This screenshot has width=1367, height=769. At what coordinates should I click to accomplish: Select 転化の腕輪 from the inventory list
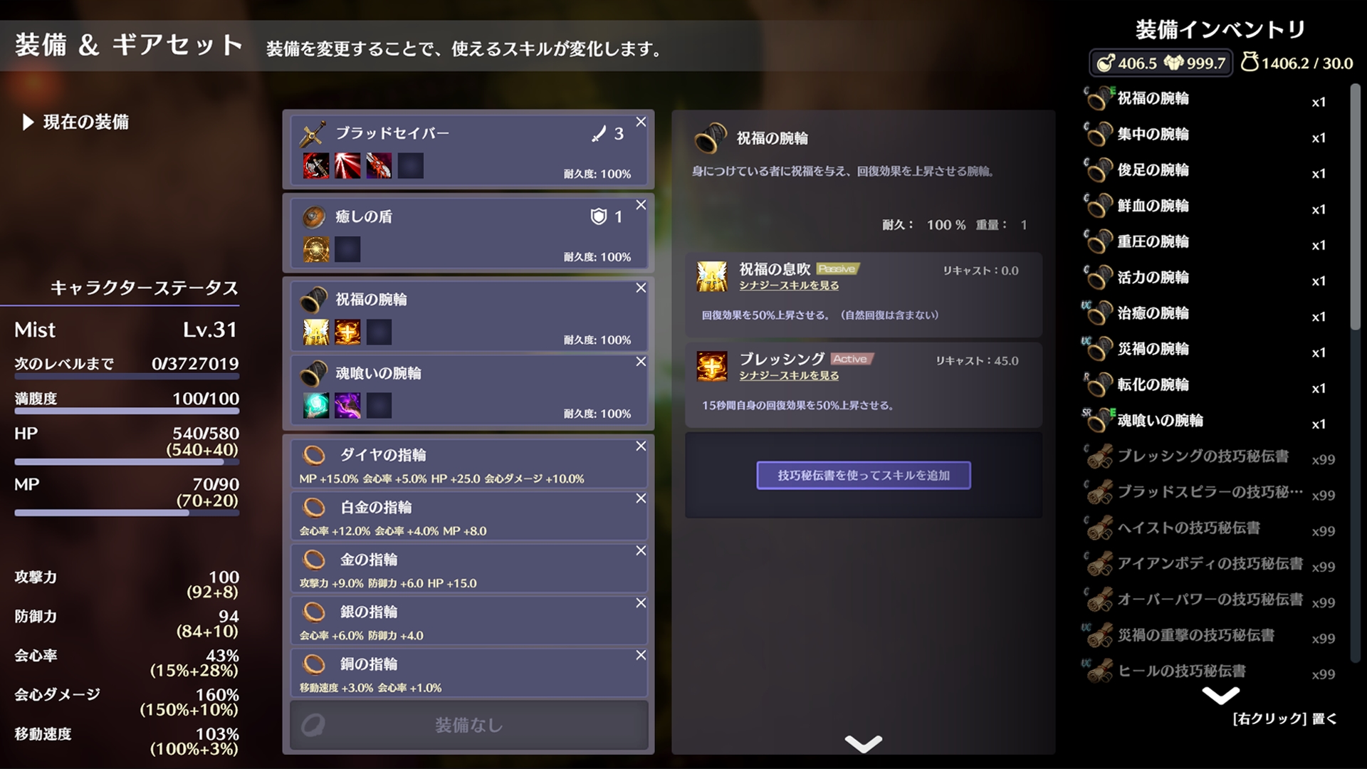(x=1208, y=385)
